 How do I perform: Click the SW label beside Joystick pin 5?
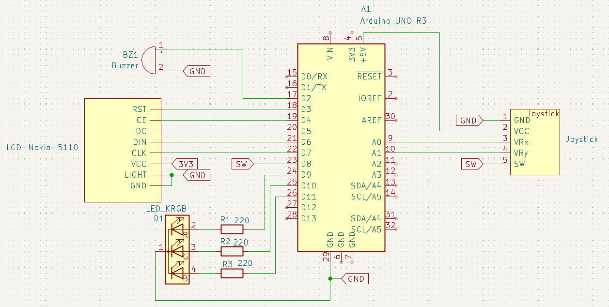[470, 164]
